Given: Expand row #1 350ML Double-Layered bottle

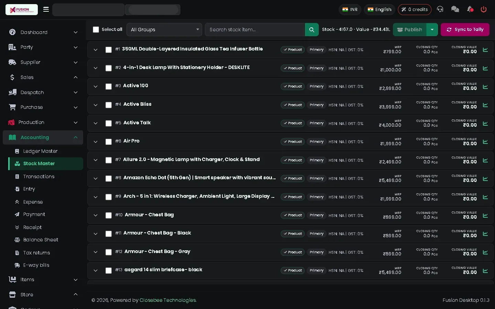Looking at the screenshot, I should click(96, 50).
